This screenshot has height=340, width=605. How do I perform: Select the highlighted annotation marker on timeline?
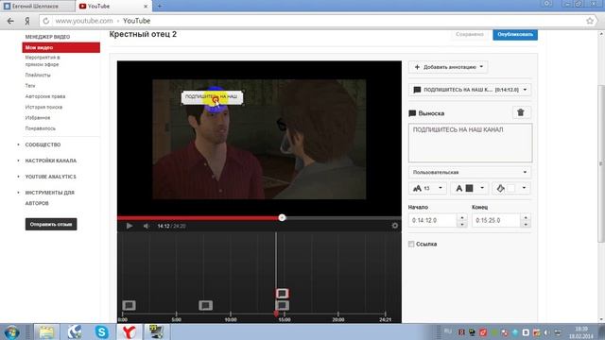282,294
